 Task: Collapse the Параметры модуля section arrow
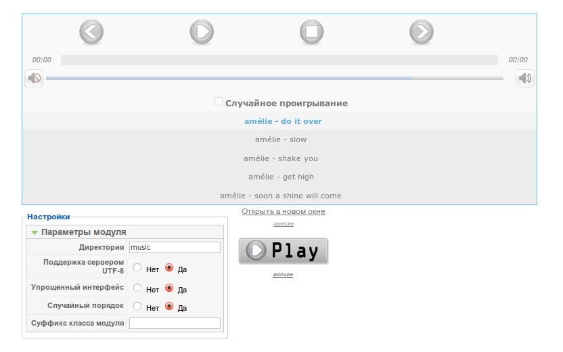point(35,232)
